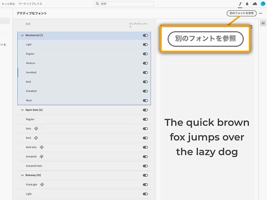Toggle off Open Sans Italic
Image resolution: width=267 pixels, height=200 pixels.
[x=145, y=129]
